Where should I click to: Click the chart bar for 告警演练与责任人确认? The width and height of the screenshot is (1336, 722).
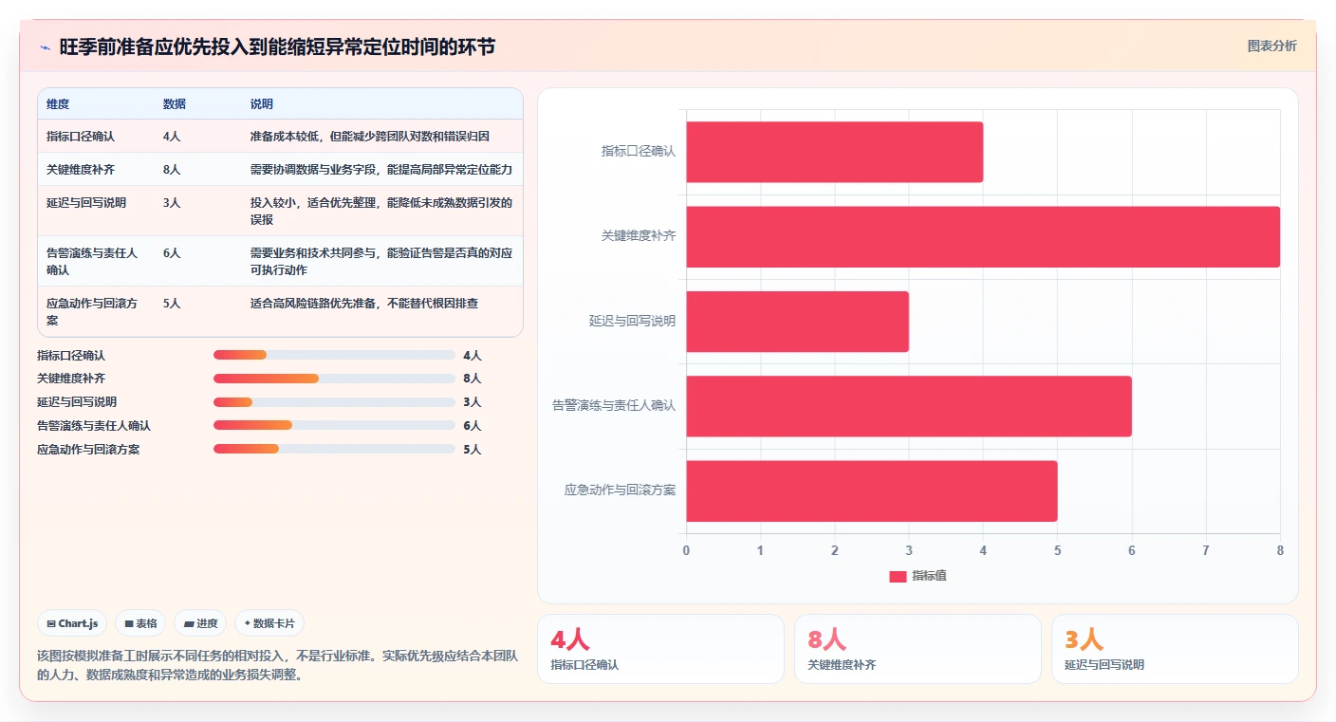pos(909,406)
